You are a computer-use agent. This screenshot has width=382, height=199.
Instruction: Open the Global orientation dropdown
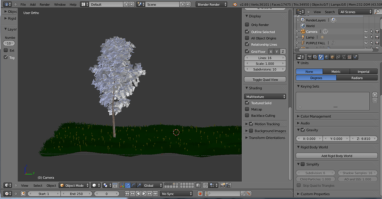152,186
